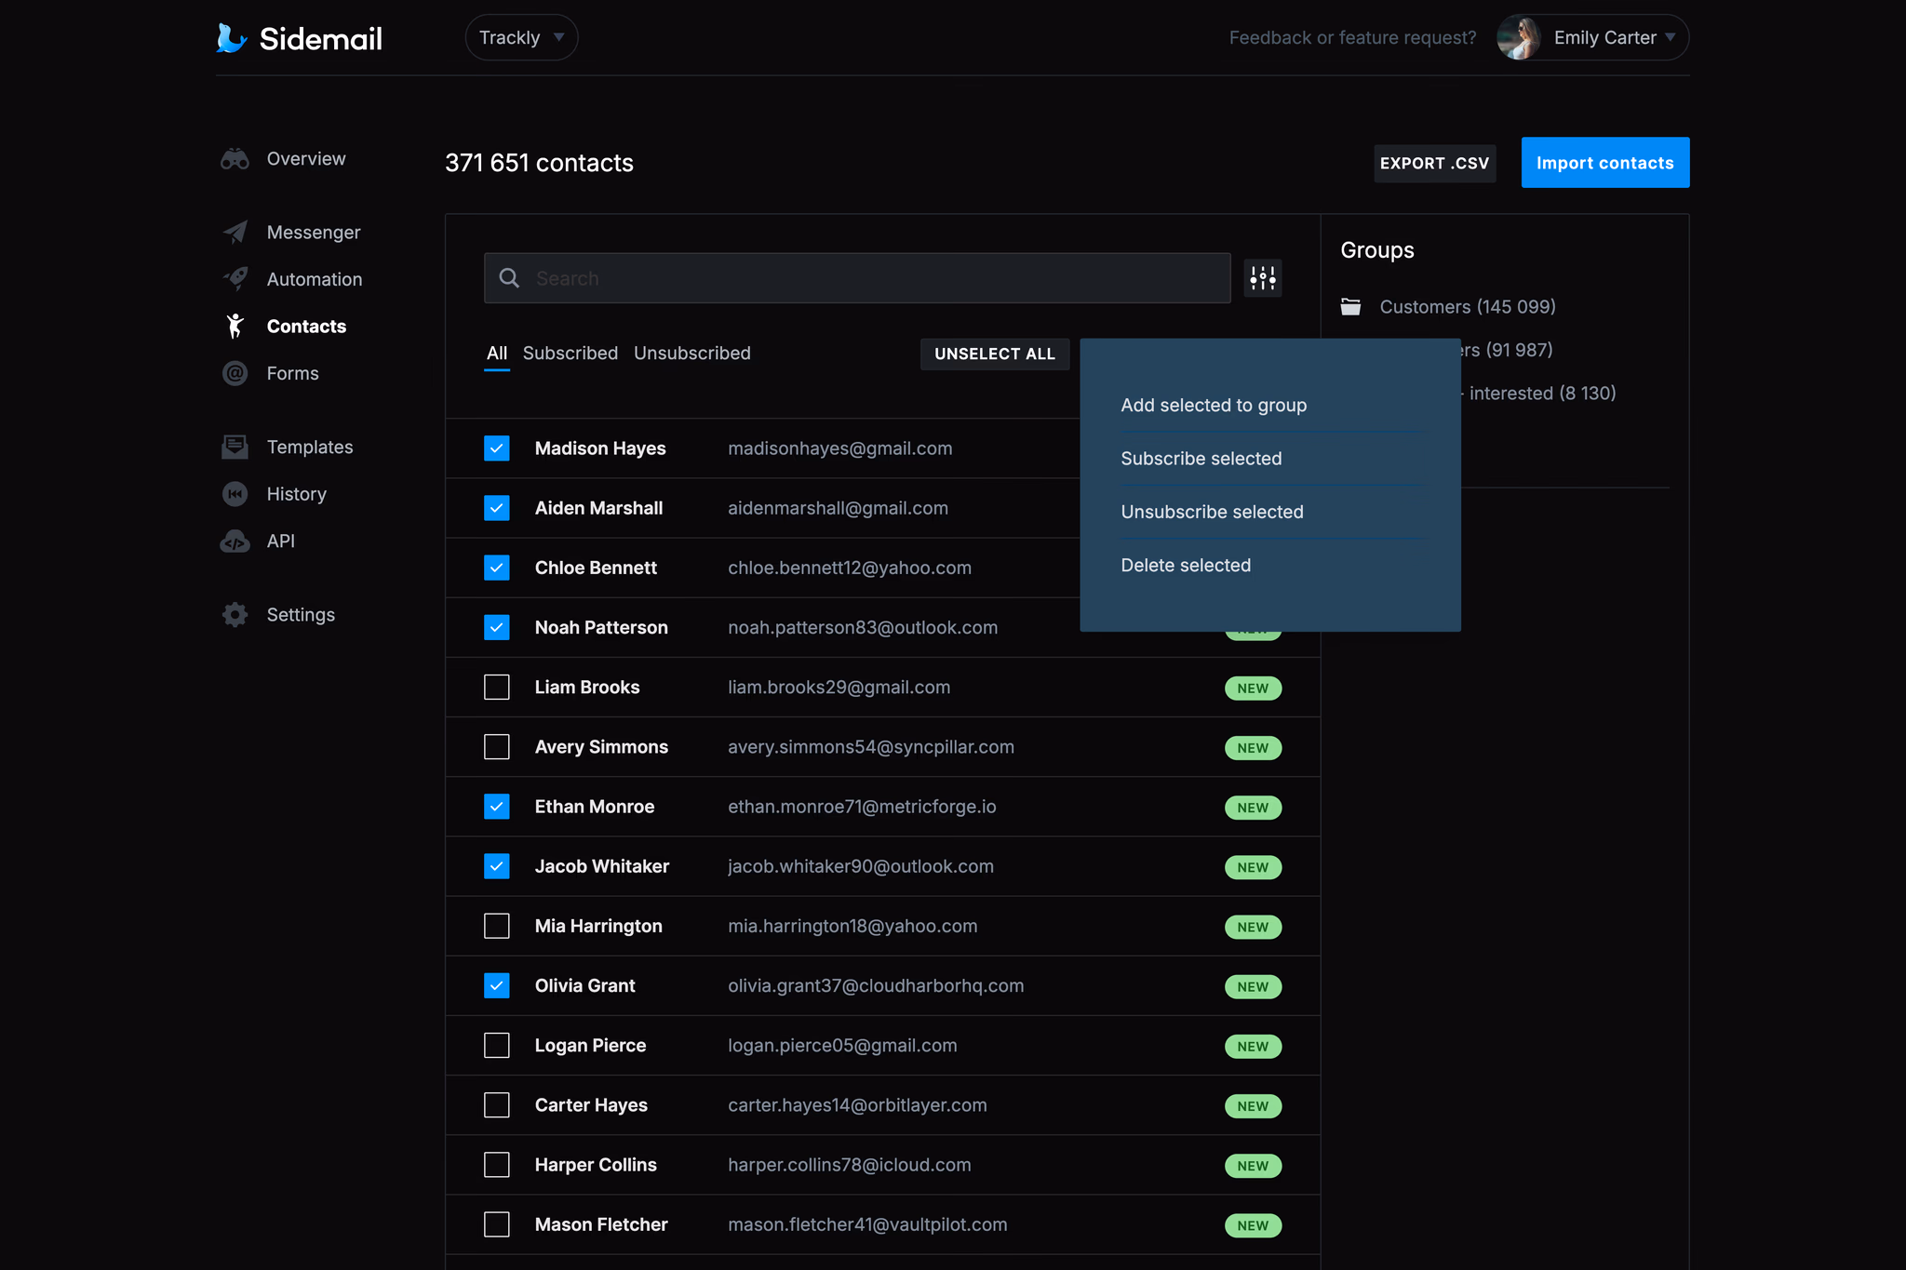The width and height of the screenshot is (1906, 1270).
Task: Open the Trackly project dropdown
Action: point(520,37)
